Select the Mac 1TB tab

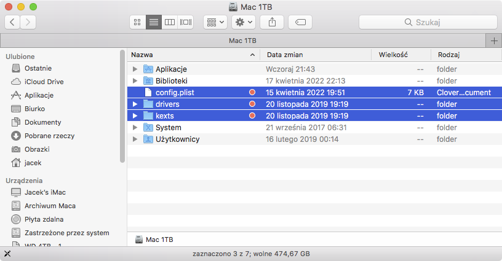[242, 41]
